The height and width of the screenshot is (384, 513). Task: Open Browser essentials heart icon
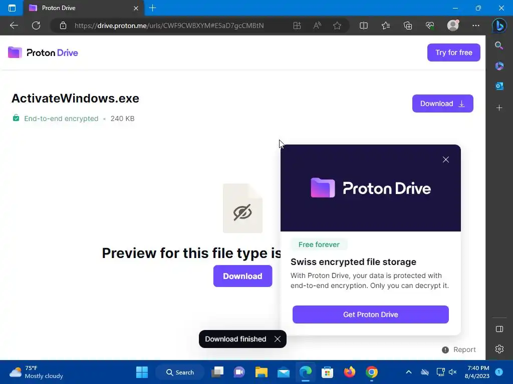click(430, 25)
